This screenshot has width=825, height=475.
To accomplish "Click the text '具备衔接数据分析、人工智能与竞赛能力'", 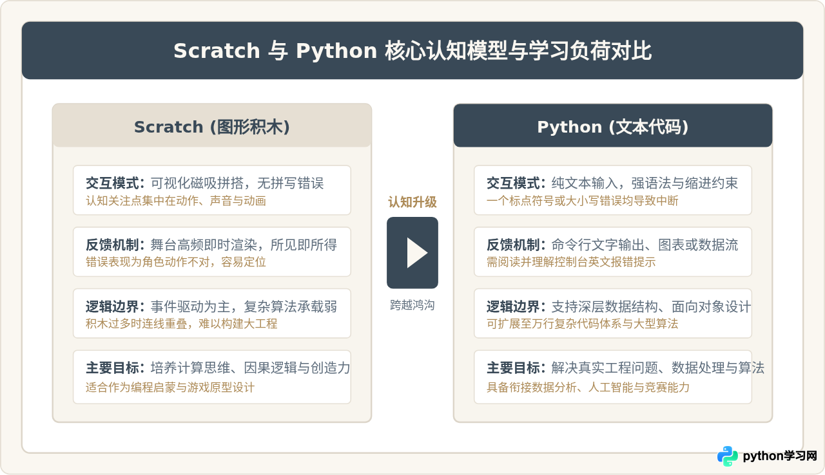I will [588, 387].
